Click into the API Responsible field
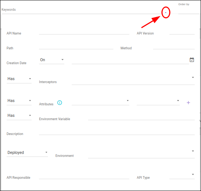201x191 pixels. pyautogui.click(x=84, y=176)
